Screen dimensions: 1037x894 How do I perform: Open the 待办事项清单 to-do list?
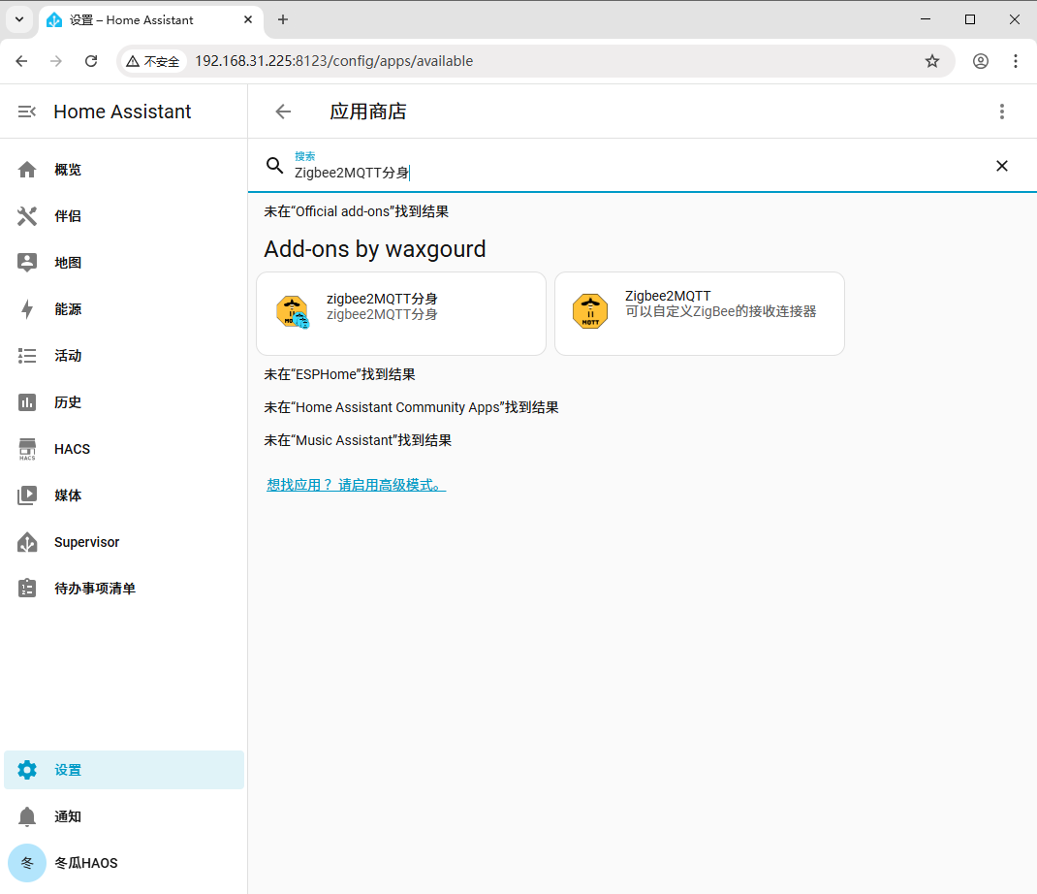(x=124, y=589)
